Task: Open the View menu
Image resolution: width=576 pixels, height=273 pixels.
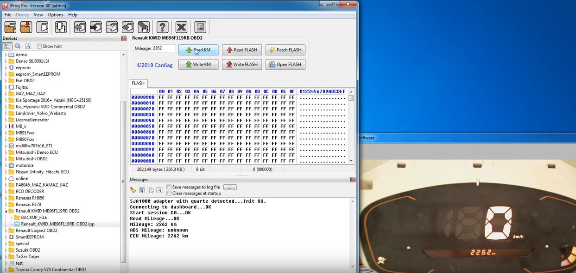Action: tap(38, 15)
